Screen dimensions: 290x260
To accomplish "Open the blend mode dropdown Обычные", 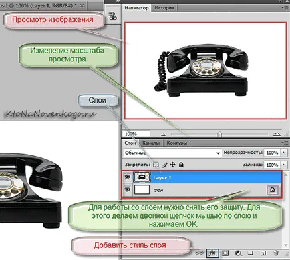I will point(172,153).
